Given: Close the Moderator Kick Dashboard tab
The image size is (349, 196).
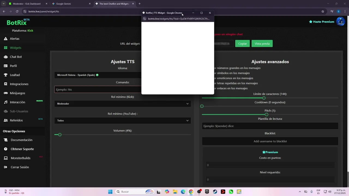Looking at the screenshot, I should (47, 4).
